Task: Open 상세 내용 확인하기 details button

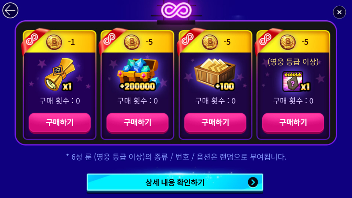Action: [x=175, y=183]
